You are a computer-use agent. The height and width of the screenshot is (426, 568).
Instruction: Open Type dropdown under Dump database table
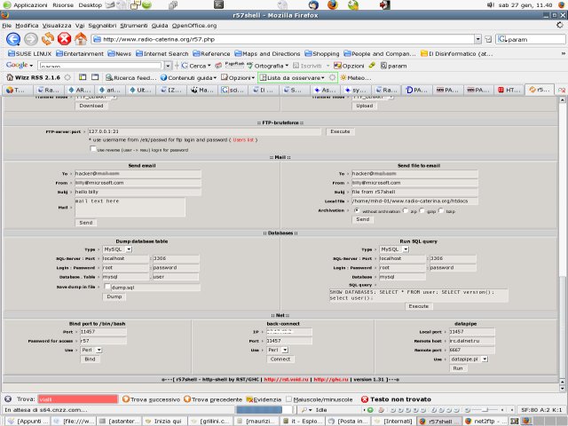pos(118,249)
